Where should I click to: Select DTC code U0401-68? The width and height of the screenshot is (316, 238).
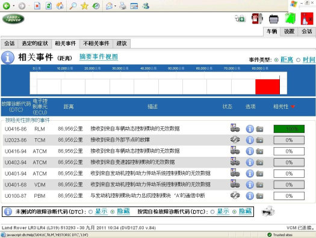[16, 185]
